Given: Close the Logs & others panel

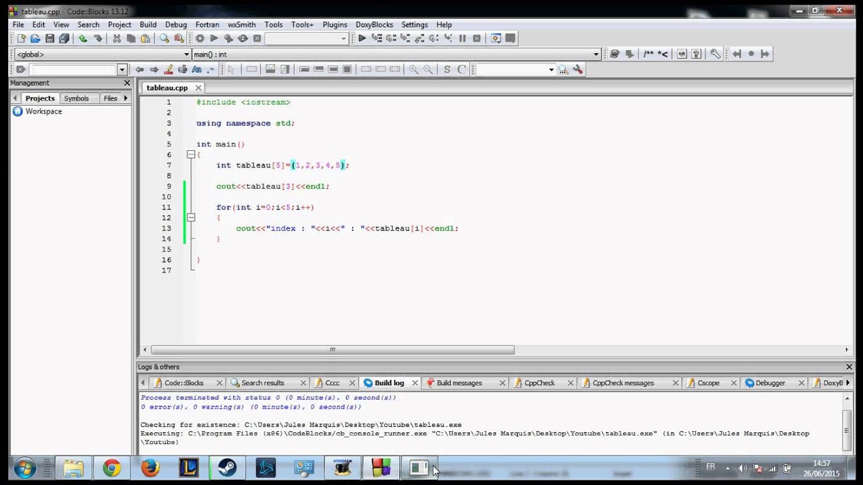Looking at the screenshot, I should 850,367.
